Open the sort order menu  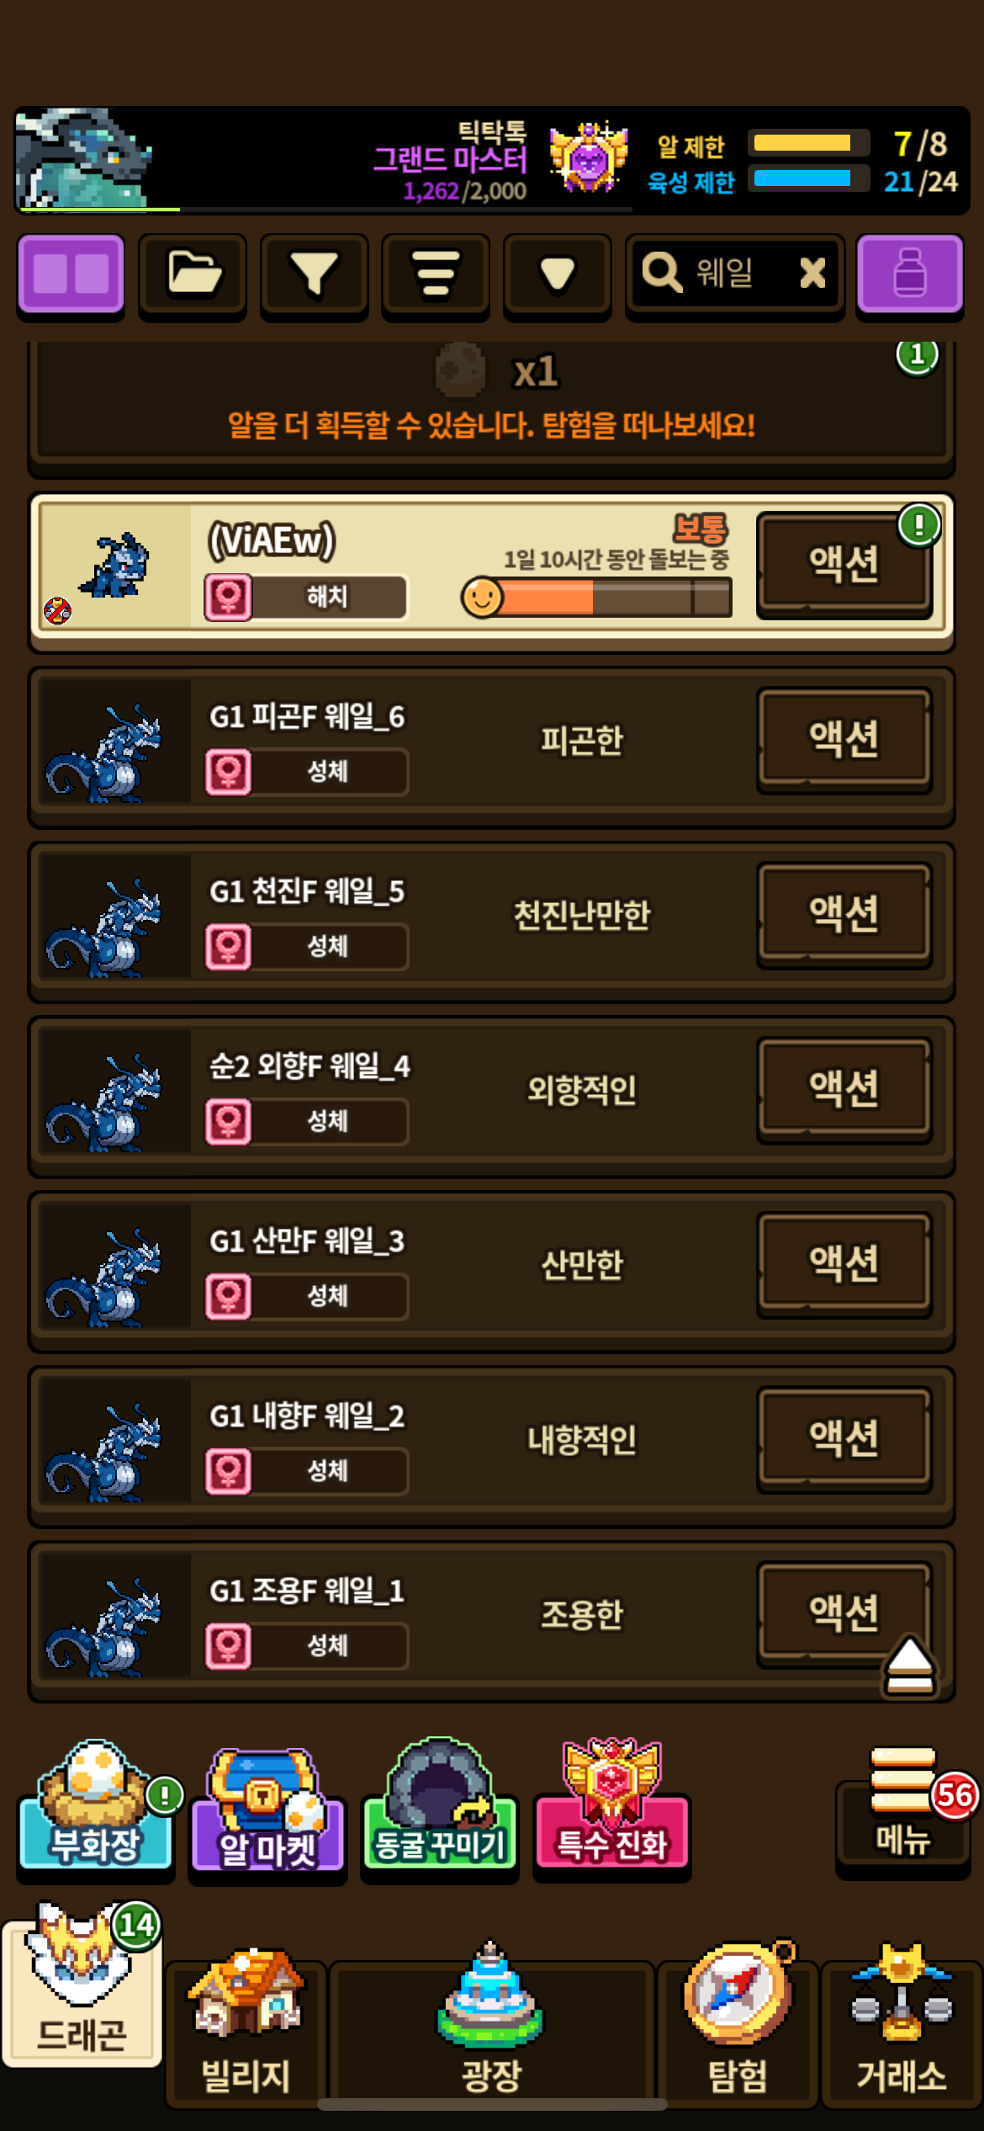(x=436, y=275)
